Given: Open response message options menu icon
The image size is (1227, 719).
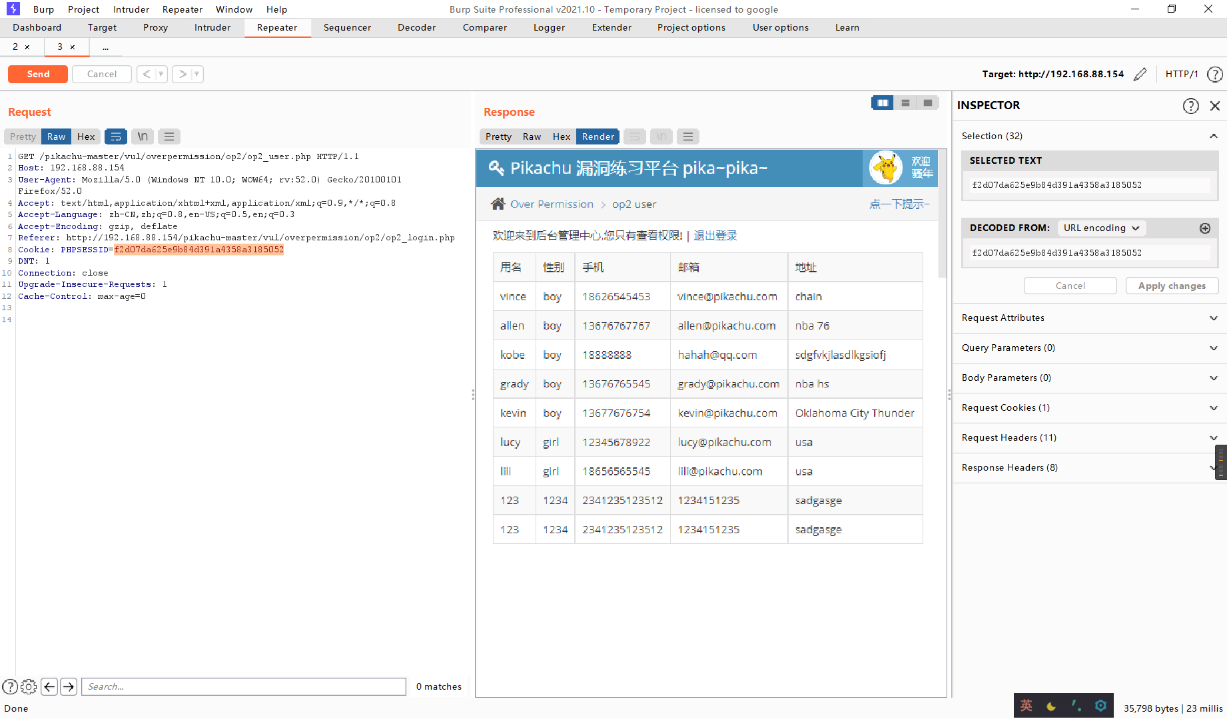Looking at the screenshot, I should point(688,136).
